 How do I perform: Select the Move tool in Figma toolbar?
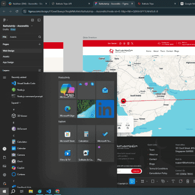click(132, 181)
